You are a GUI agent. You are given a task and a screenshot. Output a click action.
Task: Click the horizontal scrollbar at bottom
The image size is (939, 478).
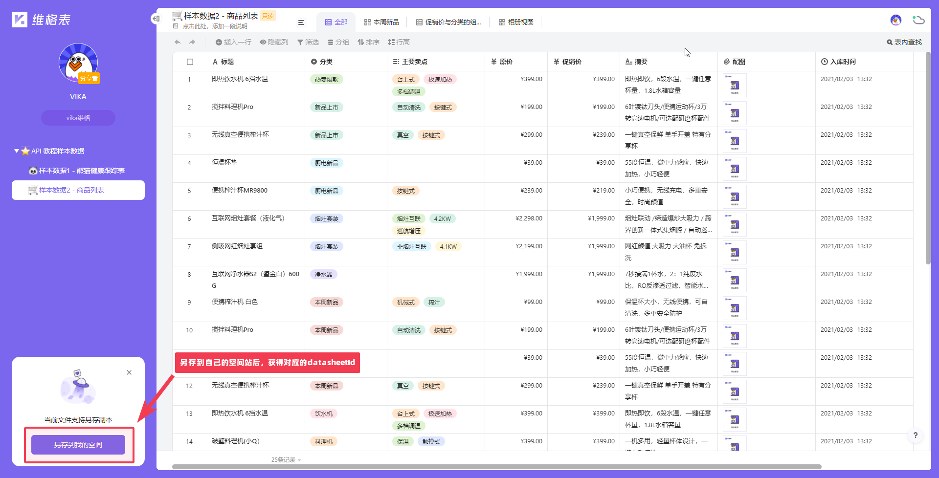496,467
